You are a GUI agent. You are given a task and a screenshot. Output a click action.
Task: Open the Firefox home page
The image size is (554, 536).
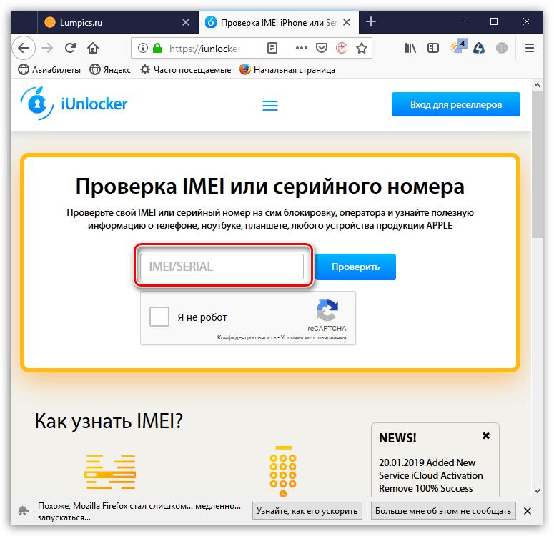[93, 48]
